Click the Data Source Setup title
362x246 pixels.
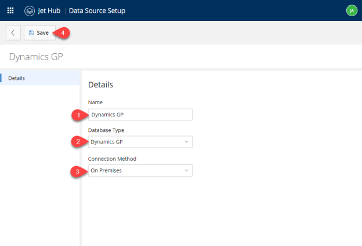tap(97, 11)
